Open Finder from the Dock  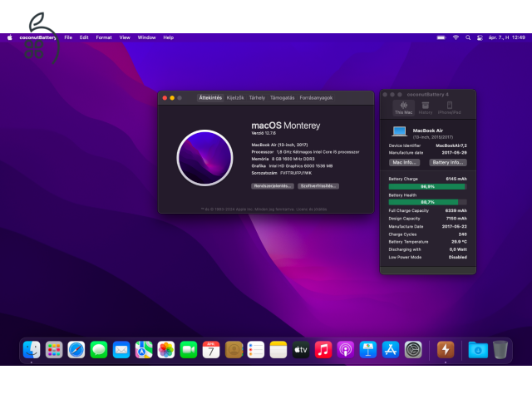coord(32,350)
